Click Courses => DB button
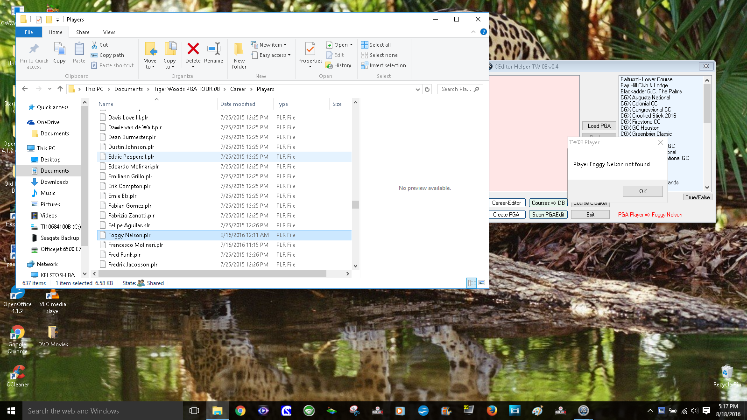Image resolution: width=747 pixels, height=420 pixels. coord(548,203)
